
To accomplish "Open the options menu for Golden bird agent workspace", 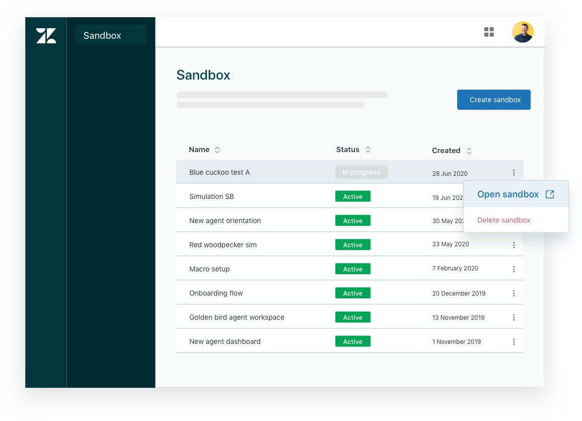I will click(x=514, y=317).
